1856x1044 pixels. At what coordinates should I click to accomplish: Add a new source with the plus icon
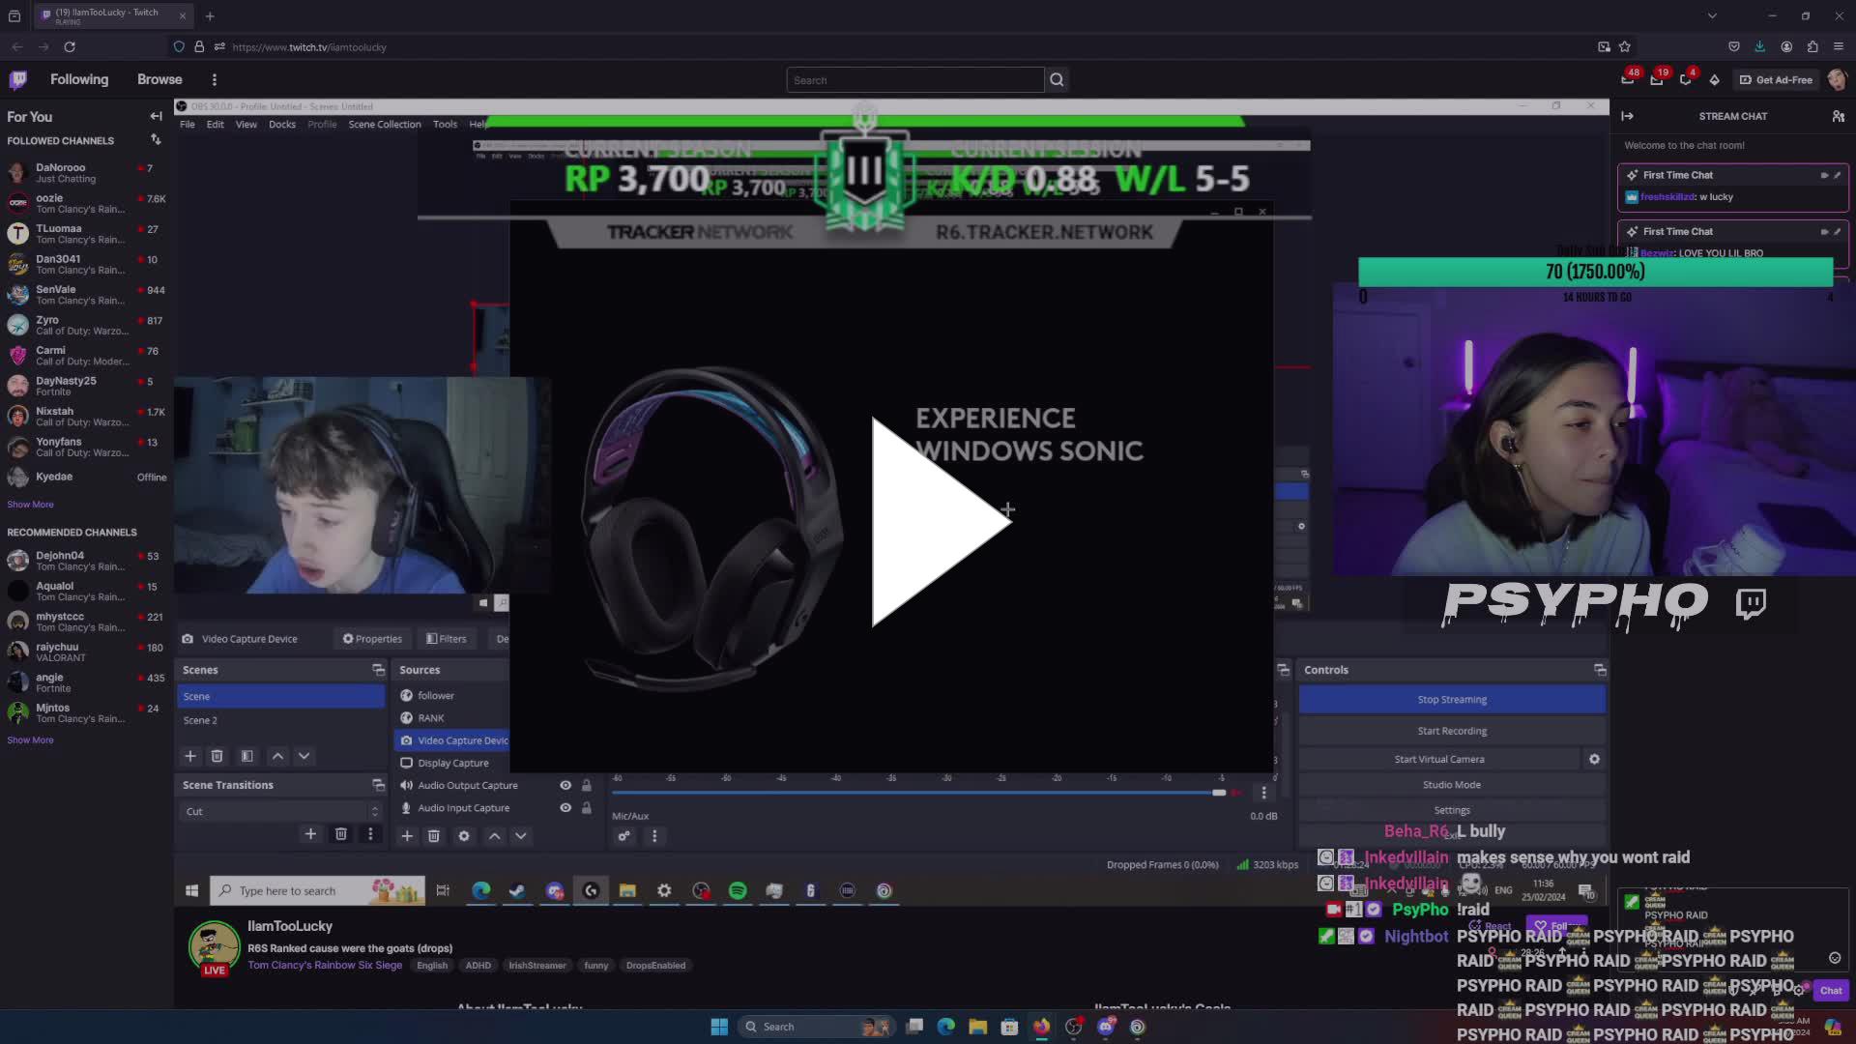tap(407, 835)
